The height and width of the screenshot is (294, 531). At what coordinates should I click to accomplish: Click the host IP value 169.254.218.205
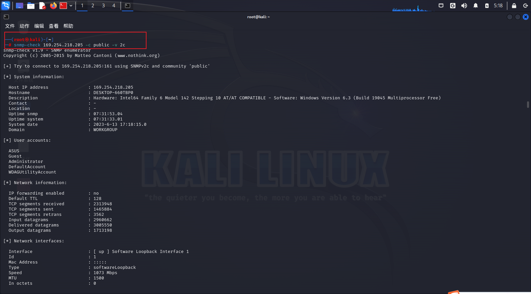pyautogui.click(x=113, y=87)
